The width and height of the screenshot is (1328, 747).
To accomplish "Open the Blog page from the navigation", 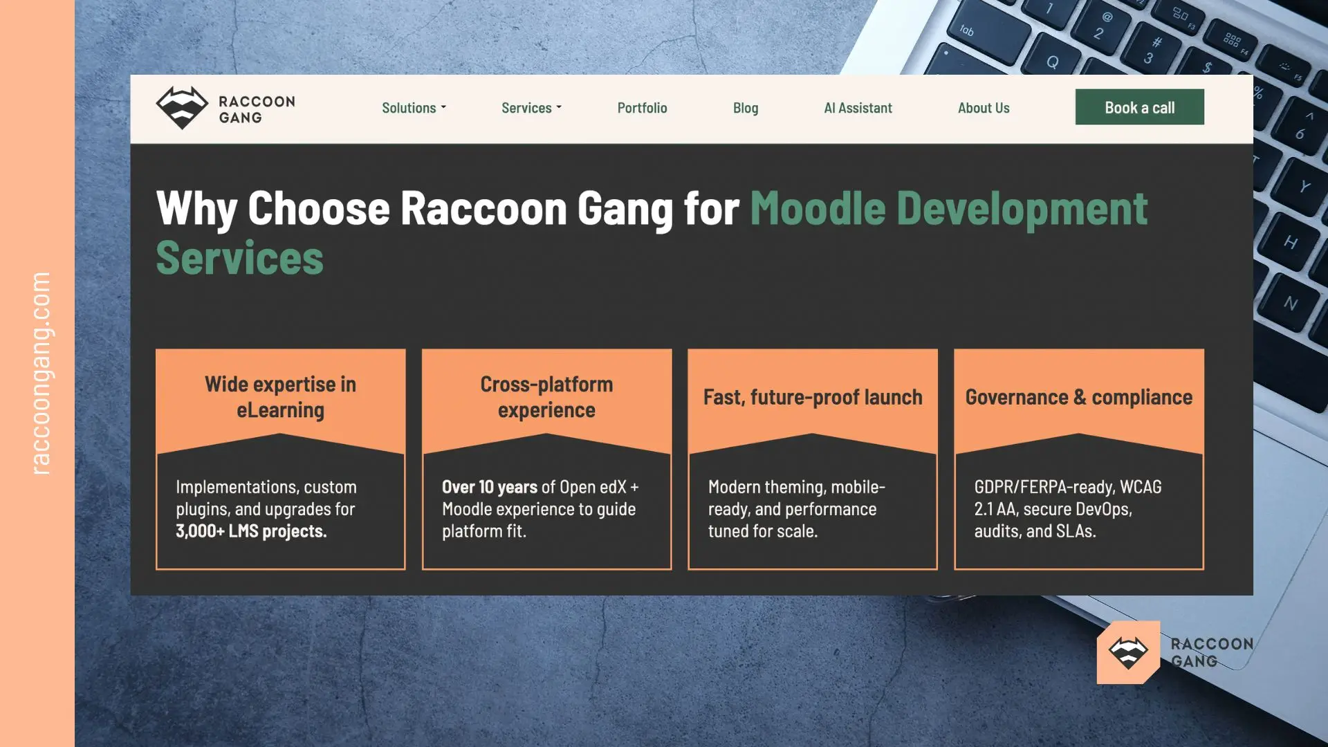I will tap(745, 108).
